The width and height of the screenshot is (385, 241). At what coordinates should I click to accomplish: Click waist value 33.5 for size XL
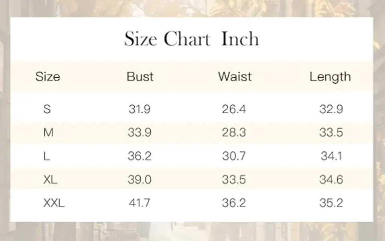tap(234, 180)
